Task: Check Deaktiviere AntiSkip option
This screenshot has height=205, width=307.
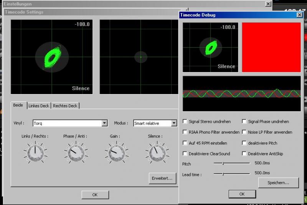Action: (x=244, y=154)
